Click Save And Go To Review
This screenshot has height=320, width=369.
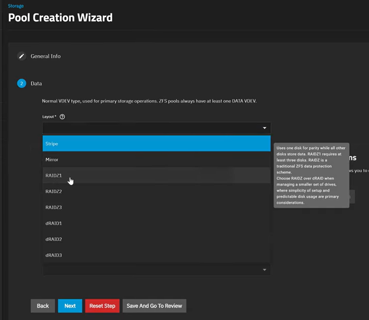tap(154, 306)
